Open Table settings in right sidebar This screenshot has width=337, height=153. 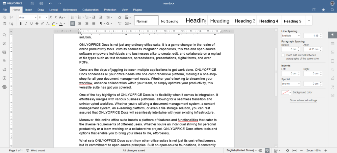click(x=332, y=44)
